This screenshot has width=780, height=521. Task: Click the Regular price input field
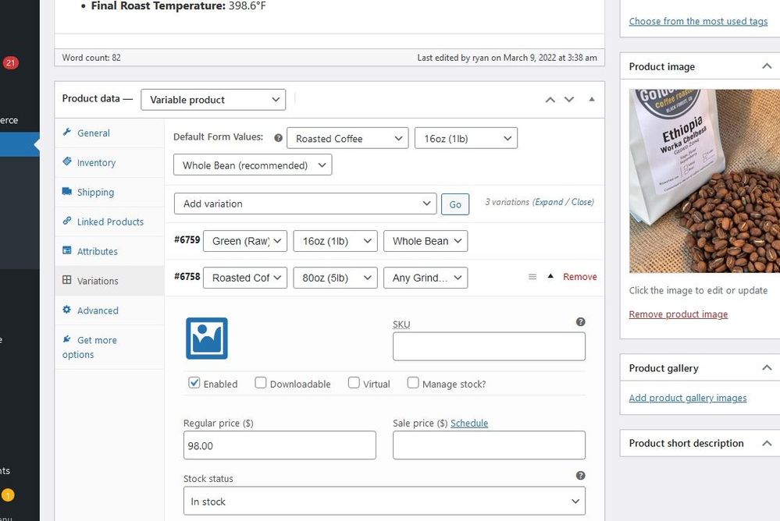(x=279, y=445)
